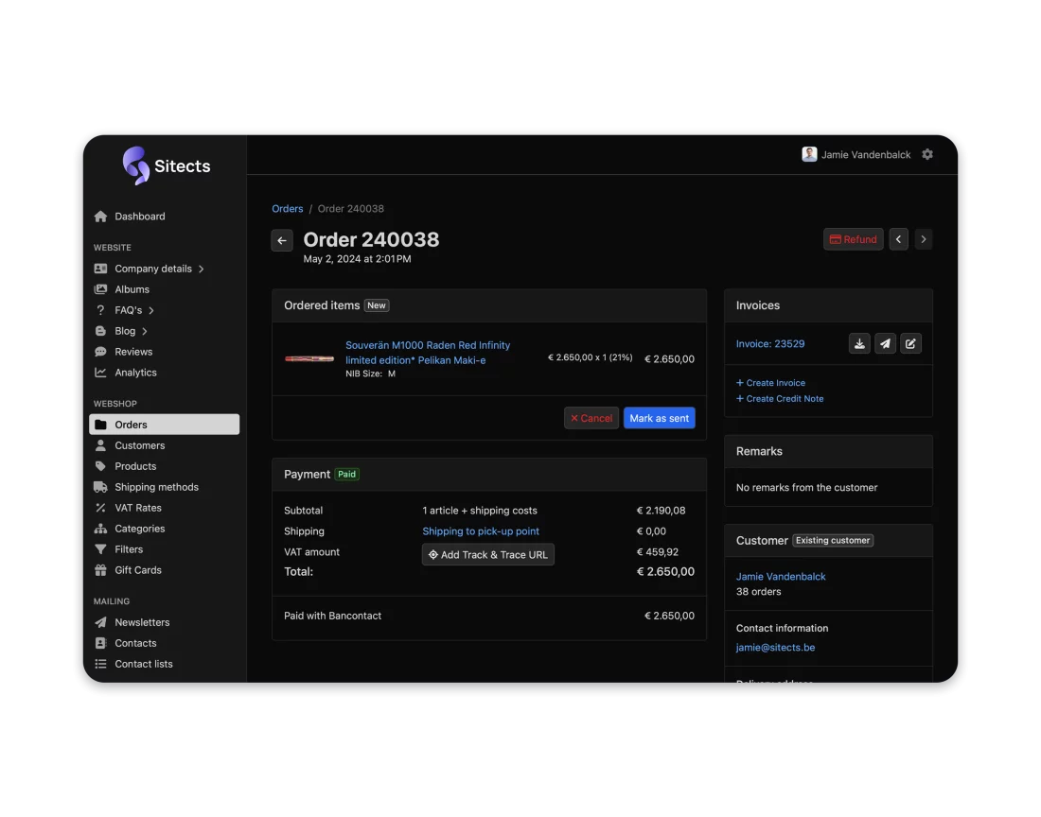This screenshot has width=1041, height=817.
Task: Click 'No remarks from the customer' text
Action: tap(806, 487)
